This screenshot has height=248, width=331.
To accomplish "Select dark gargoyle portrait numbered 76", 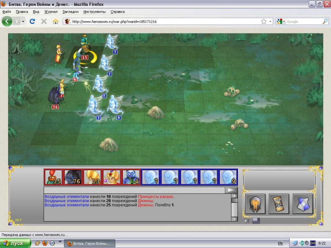I will (x=73, y=177).
